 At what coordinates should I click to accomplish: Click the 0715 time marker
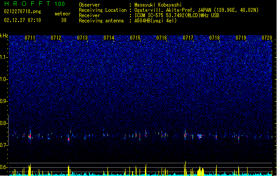(135, 38)
